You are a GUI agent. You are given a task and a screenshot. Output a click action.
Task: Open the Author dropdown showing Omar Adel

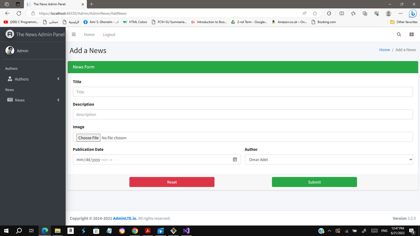point(329,159)
